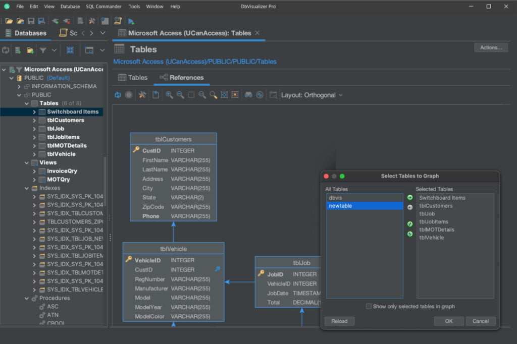Viewport: 517px width, 344px height.
Task: Click the create database connection icon
Action: click(18, 50)
